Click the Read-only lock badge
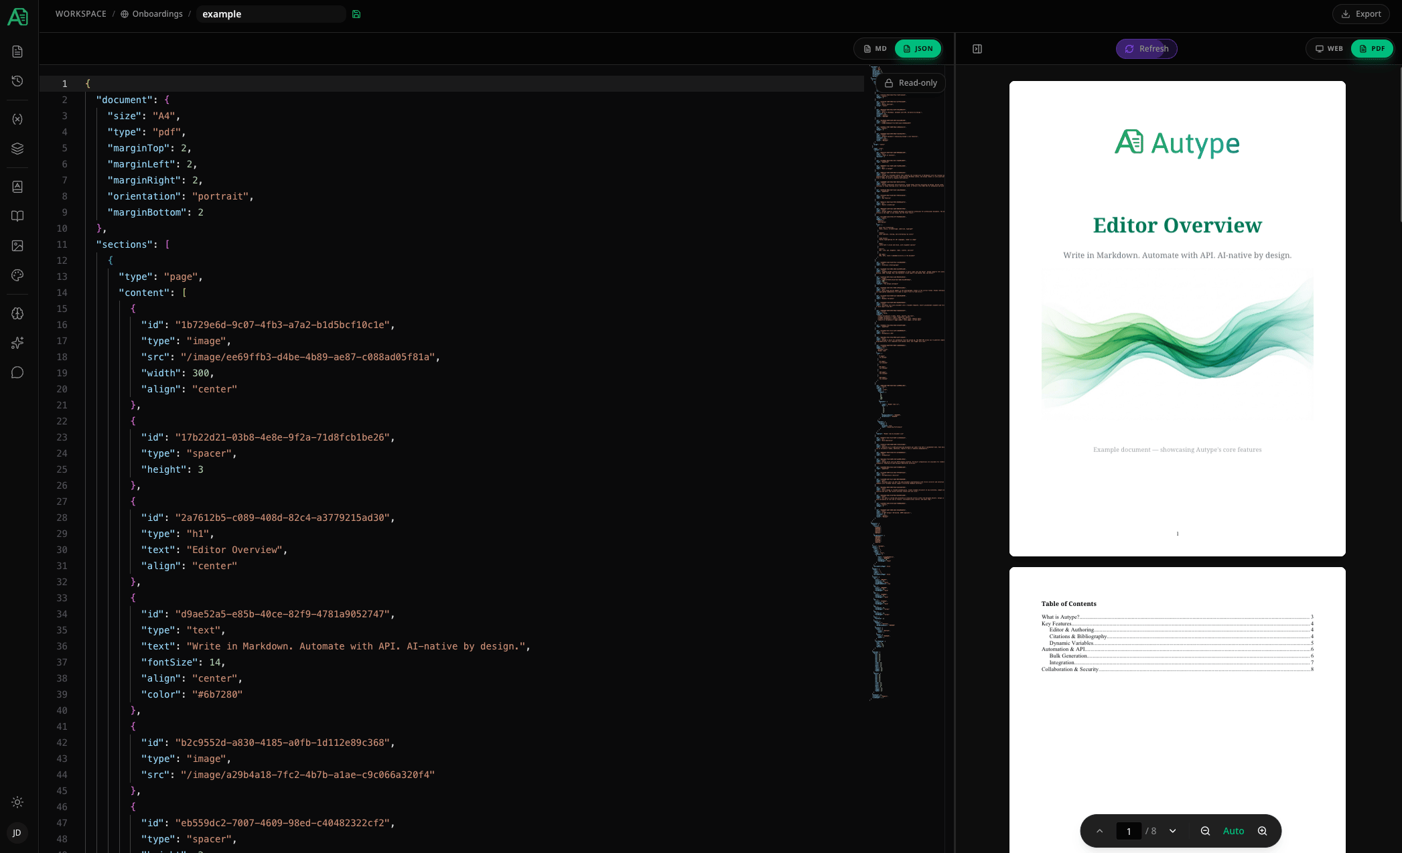Screen dimensions: 1402x853 (911, 83)
